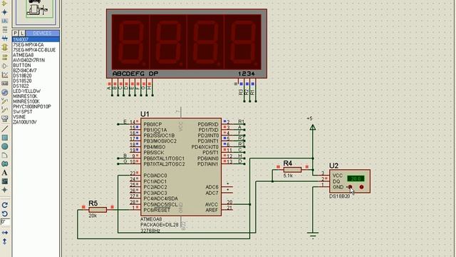
Task: Select the Text Script mode tool
Action: tap(5, 29)
